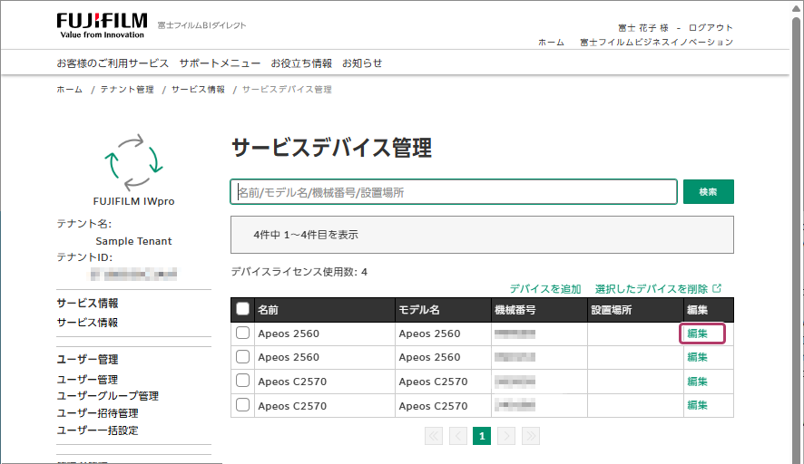Open ユーザーグループ管理 in the sidebar
This screenshot has width=804, height=464.
point(107,396)
